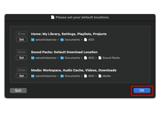Click Media document icon in path
Image resolution: width=161 pixels, height=115 pixels.
pyautogui.click(x=100, y=76)
